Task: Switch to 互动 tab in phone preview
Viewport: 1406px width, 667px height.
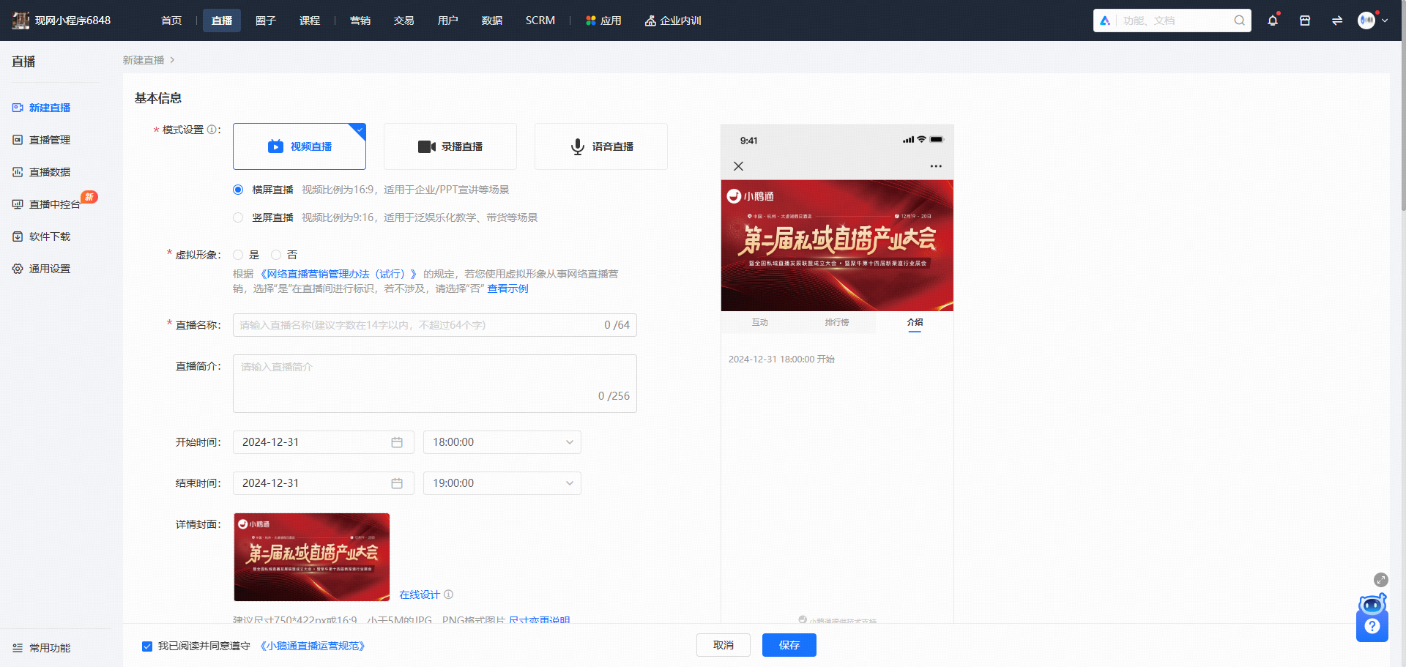Action: [760, 322]
